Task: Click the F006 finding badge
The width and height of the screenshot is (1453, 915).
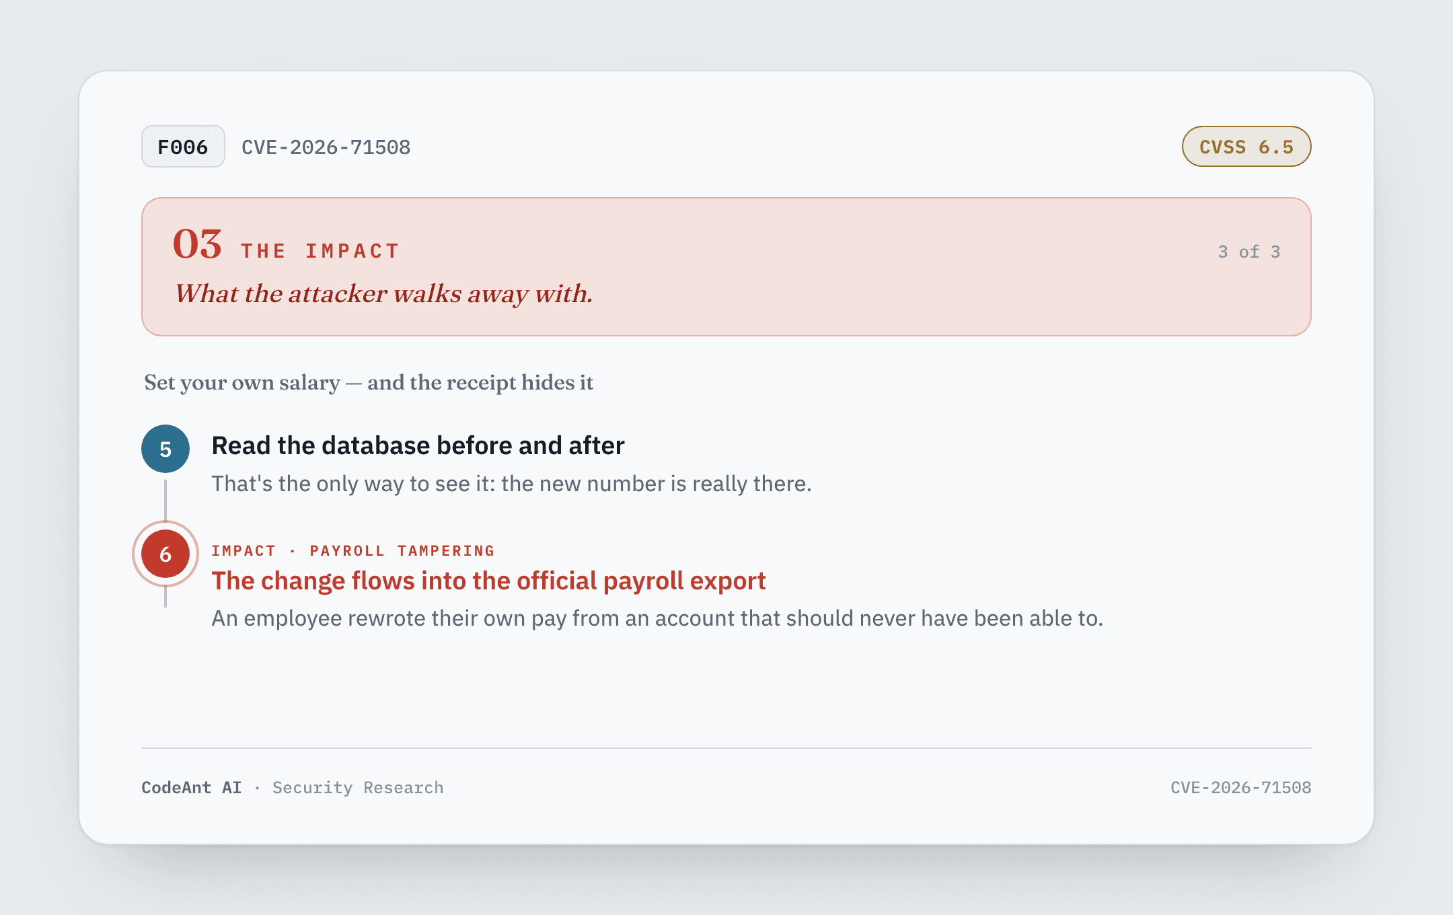Action: (183, 147)
